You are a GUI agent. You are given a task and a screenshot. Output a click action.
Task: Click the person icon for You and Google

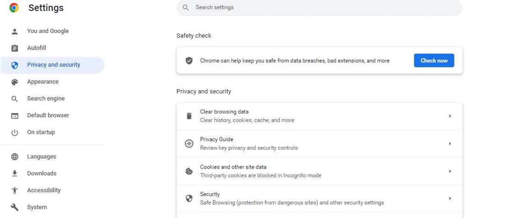(15, 31)
